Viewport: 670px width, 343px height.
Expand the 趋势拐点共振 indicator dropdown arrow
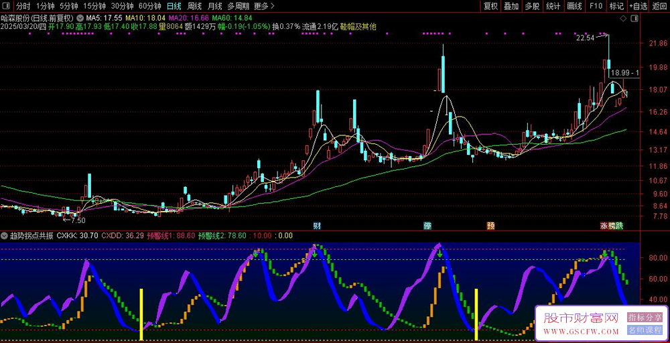pyautogui.click(x=5, y=236)
